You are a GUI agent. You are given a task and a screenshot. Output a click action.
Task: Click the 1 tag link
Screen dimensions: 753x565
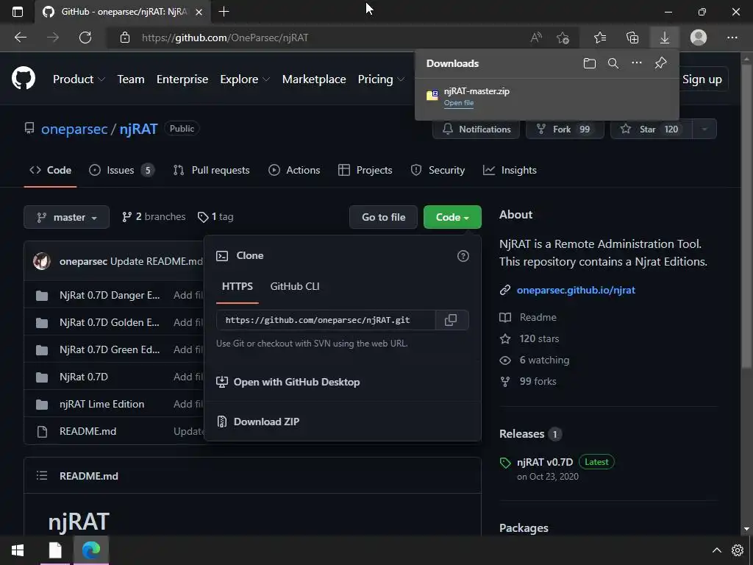[215, 217]
